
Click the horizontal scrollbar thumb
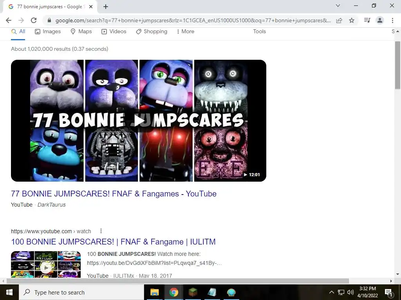[x=178, y=281]
